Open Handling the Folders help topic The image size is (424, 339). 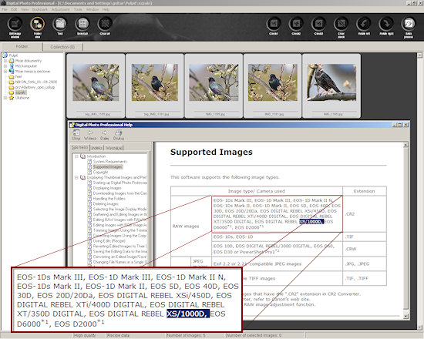109,199
